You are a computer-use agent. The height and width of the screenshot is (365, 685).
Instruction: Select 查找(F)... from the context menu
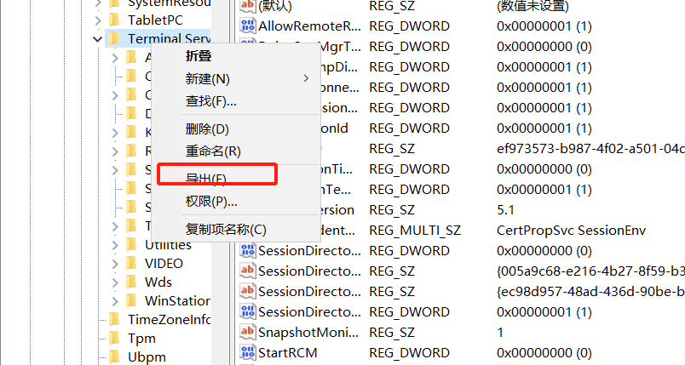click(236, 101)
